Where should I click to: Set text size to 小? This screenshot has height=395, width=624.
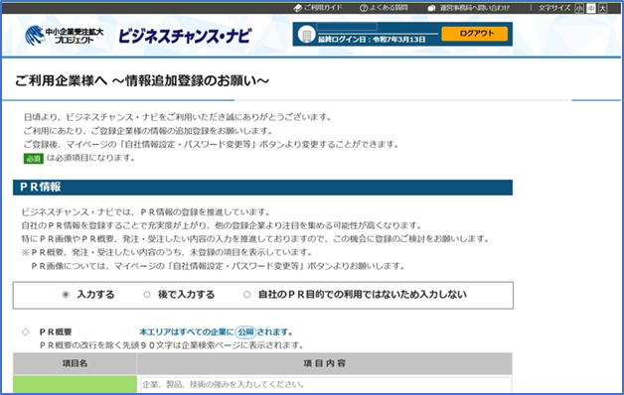(579, 8)
